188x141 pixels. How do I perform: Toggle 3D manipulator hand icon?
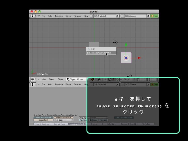click(x=110, y=79)
